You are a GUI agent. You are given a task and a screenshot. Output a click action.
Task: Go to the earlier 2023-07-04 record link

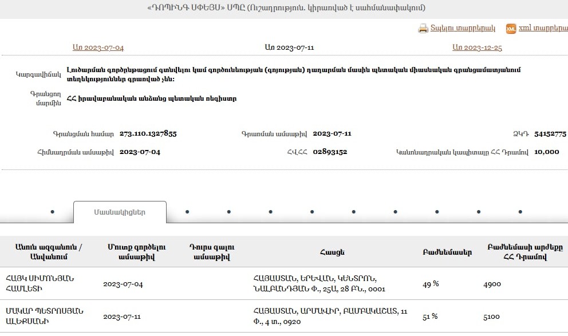click(98, 48)
